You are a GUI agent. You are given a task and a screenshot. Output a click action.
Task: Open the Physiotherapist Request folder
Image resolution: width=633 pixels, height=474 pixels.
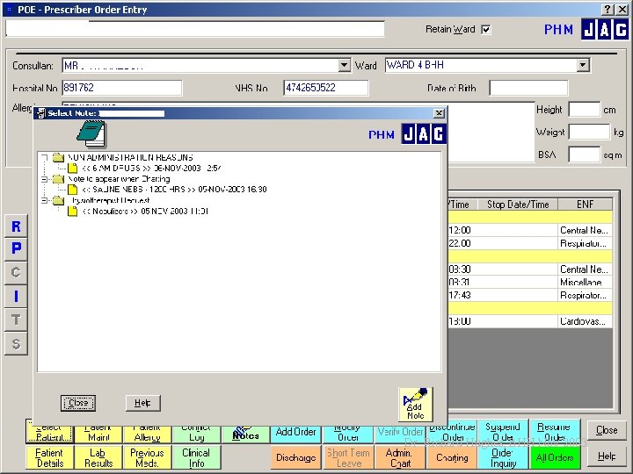click(59, 200)
